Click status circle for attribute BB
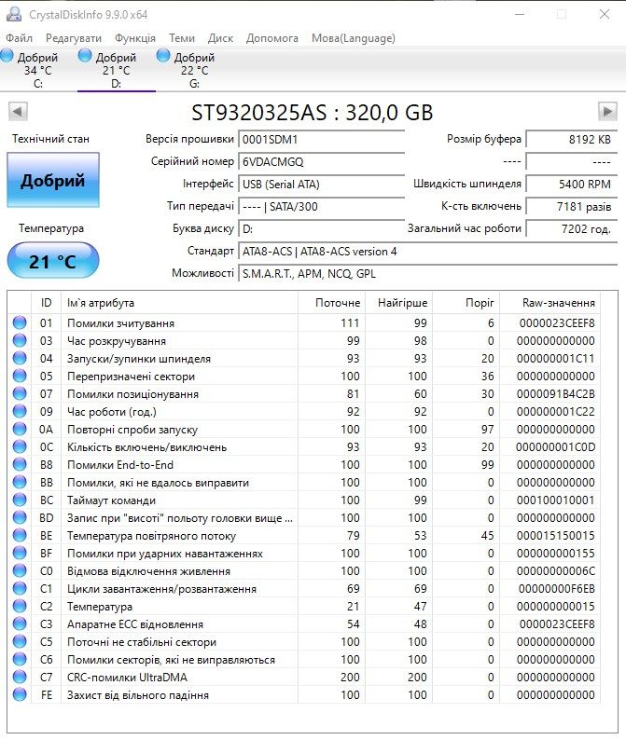This screenshot has width=626, height=740. click(20, 482)
